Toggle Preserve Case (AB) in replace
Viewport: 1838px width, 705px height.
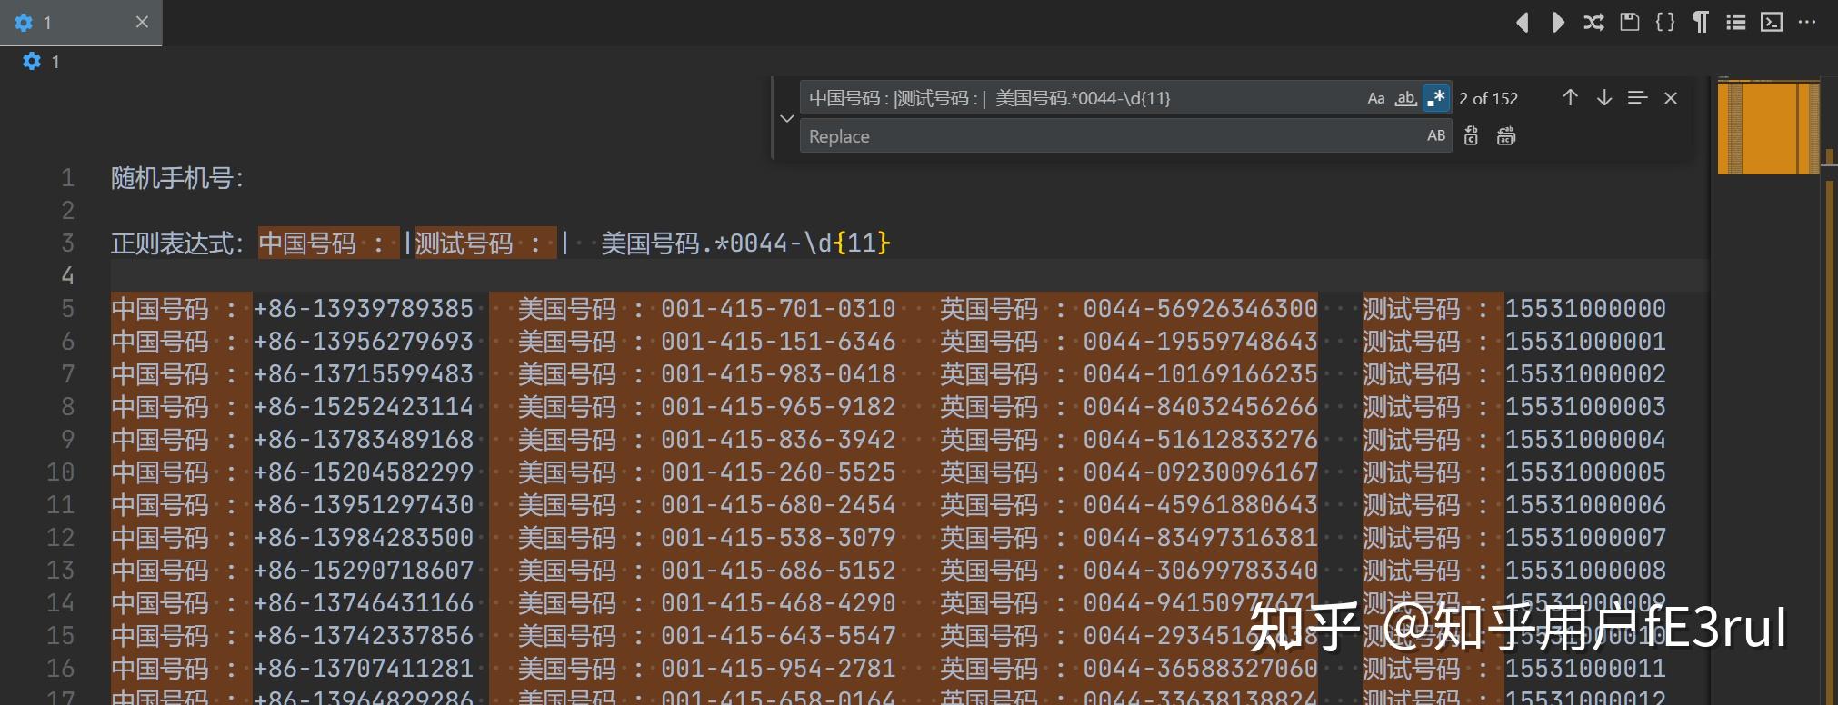1436,136
